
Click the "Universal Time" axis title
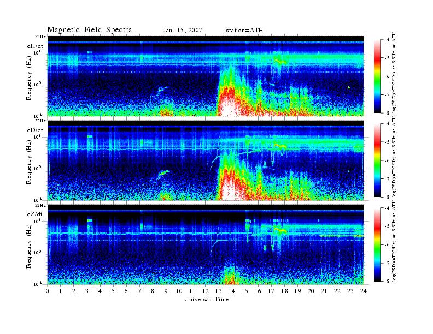pos(206,299)
